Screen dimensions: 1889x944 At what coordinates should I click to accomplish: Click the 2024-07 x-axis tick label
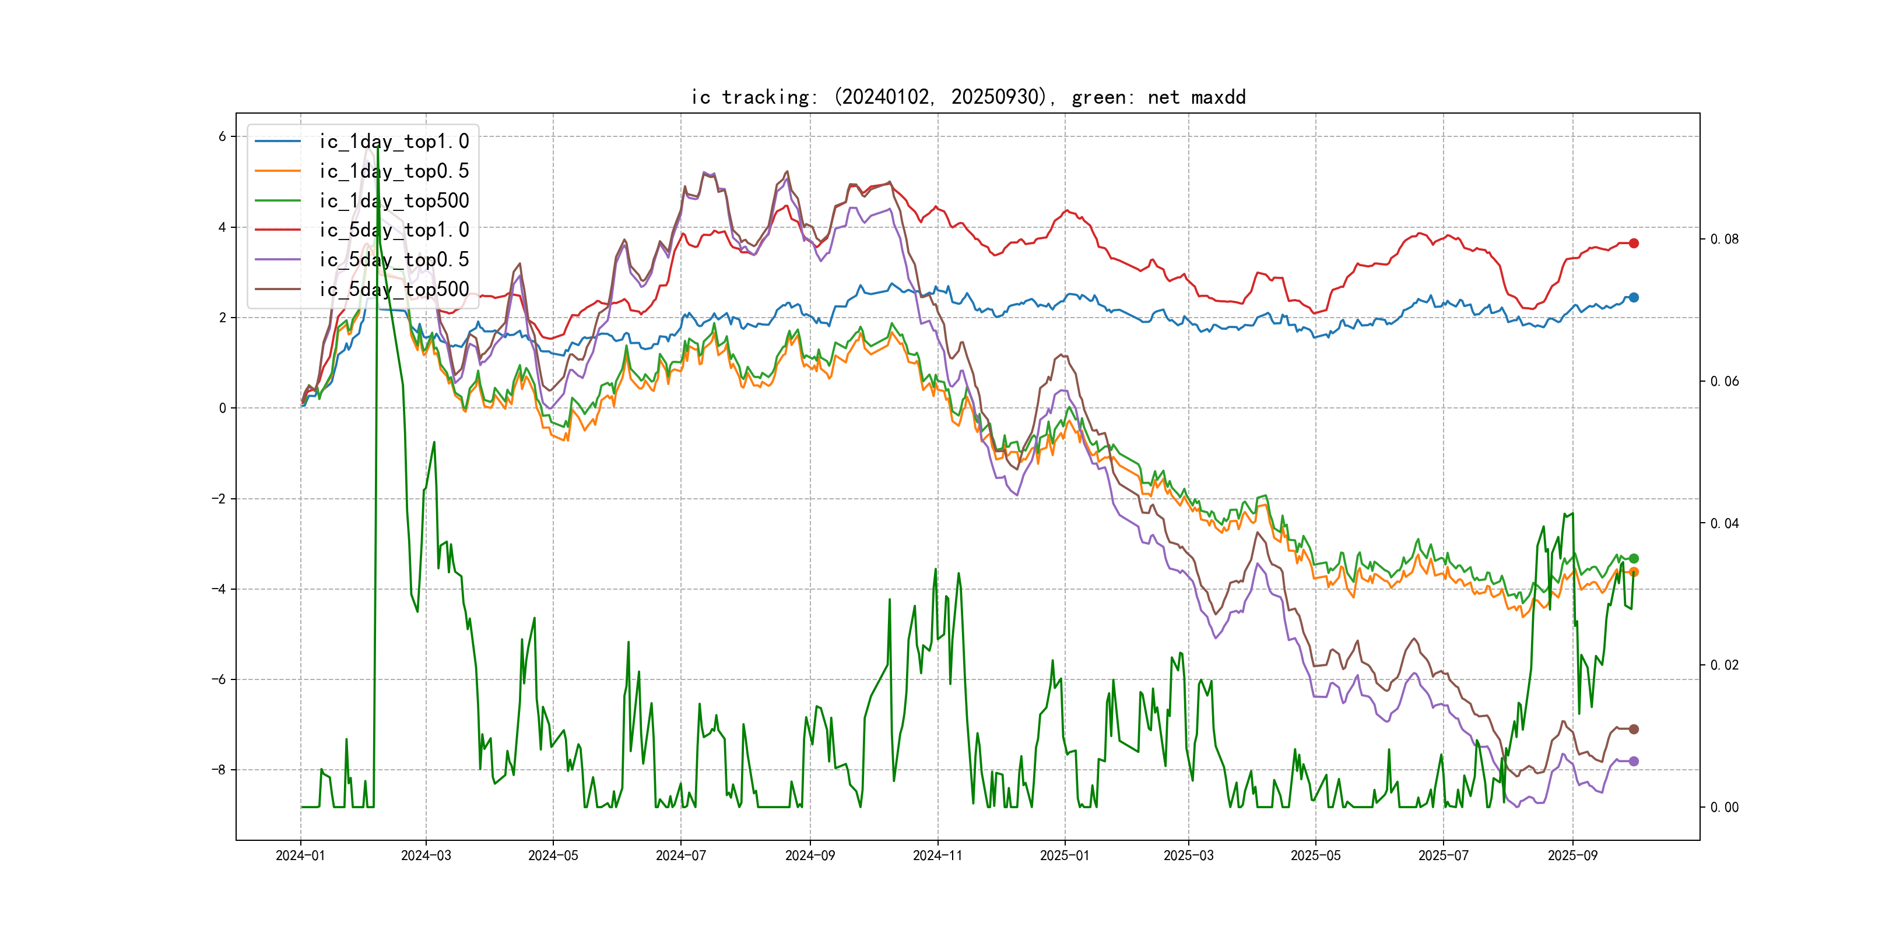pos(680,855)
